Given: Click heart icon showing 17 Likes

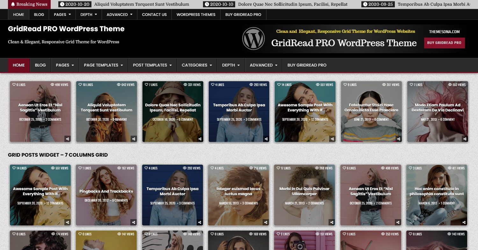Looking at the screenshot, I should 279,168.
